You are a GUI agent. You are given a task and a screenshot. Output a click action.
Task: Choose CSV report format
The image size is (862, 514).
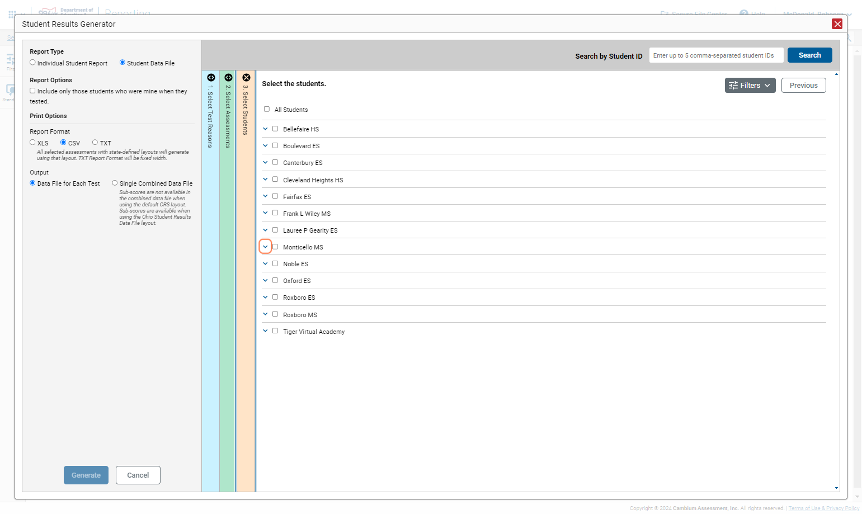click(x=63, y=143)
